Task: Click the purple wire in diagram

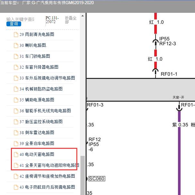Action: 179,153
